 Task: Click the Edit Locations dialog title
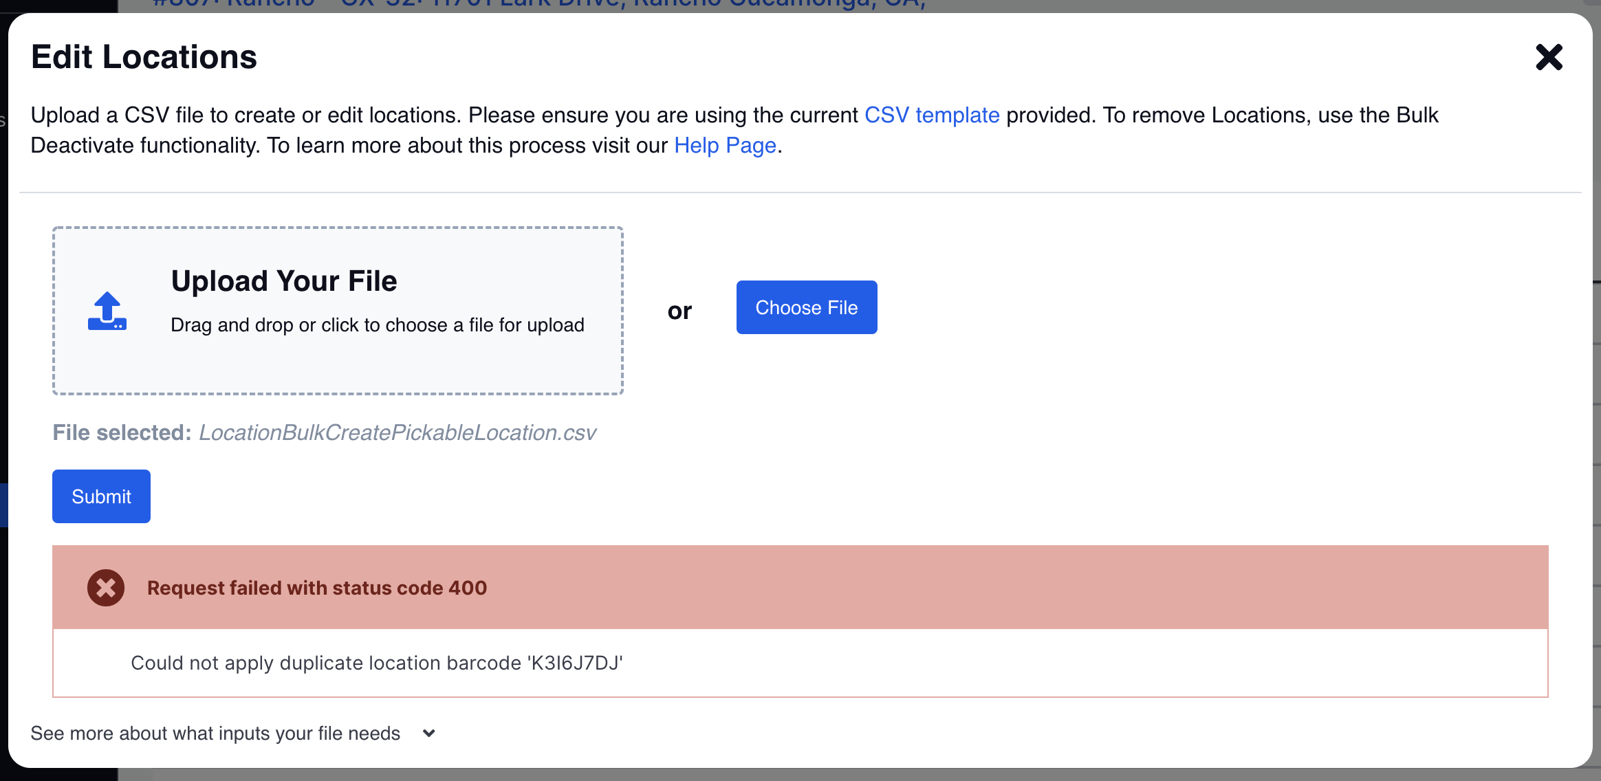click(x=144, y=57)
